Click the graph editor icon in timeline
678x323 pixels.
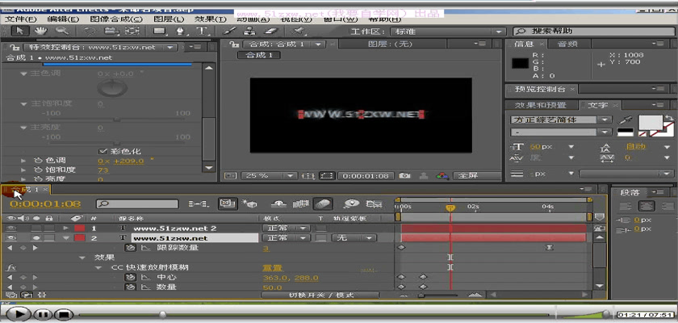tap(374, 203)
